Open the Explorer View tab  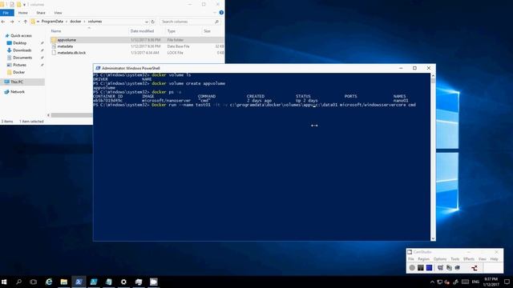[58, 13]
